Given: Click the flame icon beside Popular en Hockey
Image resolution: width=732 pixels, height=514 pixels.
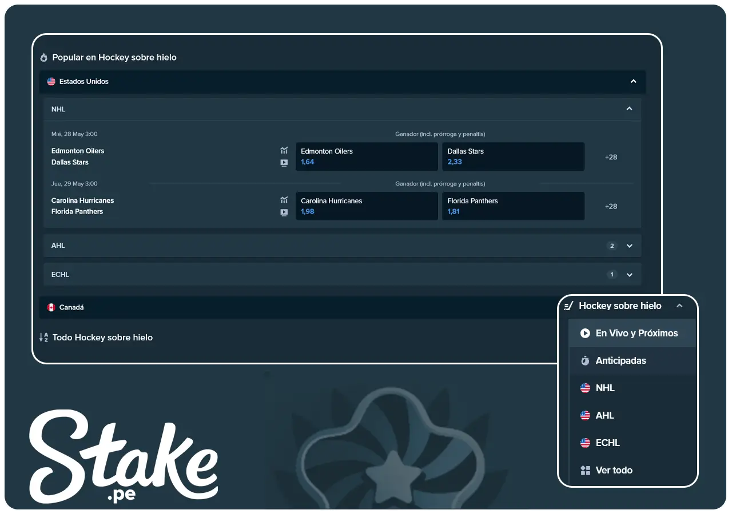Looking at the screenshot, I should (44, 58).
